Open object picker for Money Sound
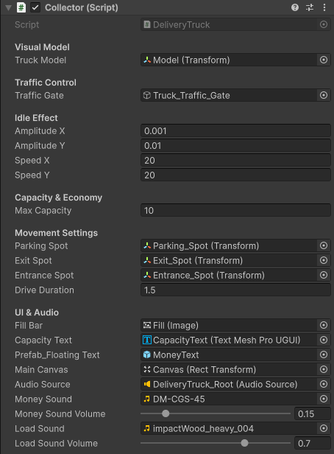The height and width of the screenshot is (454, 334). click(324, 399)
